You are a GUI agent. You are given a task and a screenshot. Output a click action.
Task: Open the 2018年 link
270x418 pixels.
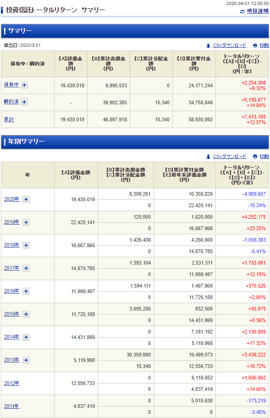(x=12, y=245)
